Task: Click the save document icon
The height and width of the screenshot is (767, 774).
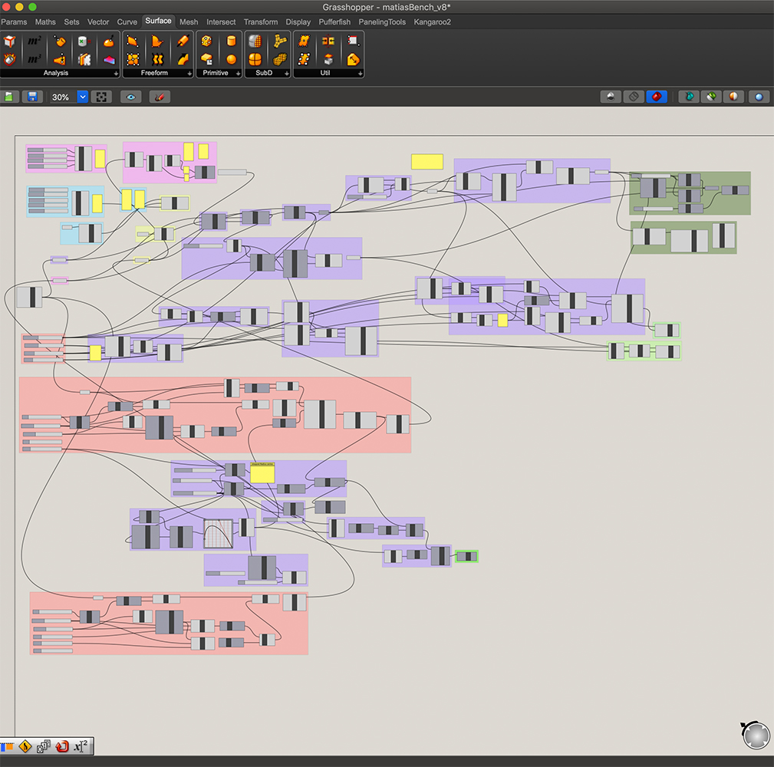Action: 32,97
